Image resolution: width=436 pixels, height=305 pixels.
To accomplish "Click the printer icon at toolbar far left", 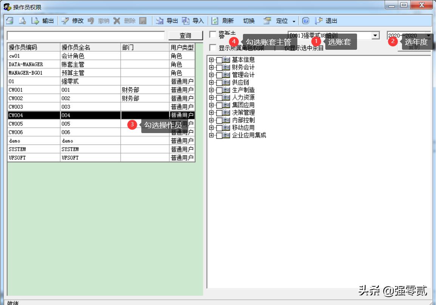I will 10,21.
